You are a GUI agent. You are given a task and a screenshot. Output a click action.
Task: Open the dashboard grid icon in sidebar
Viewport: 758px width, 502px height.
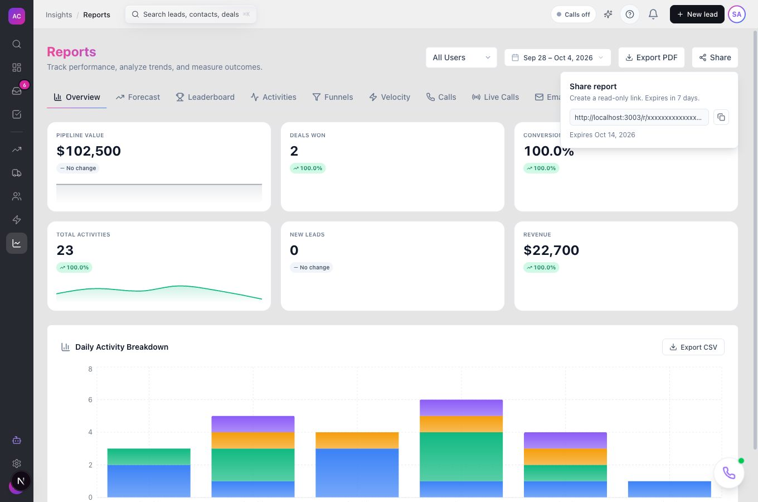click(x=17, y=67)
